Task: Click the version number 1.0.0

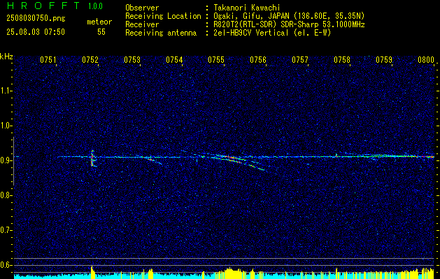Action: [x=95, y=6]
